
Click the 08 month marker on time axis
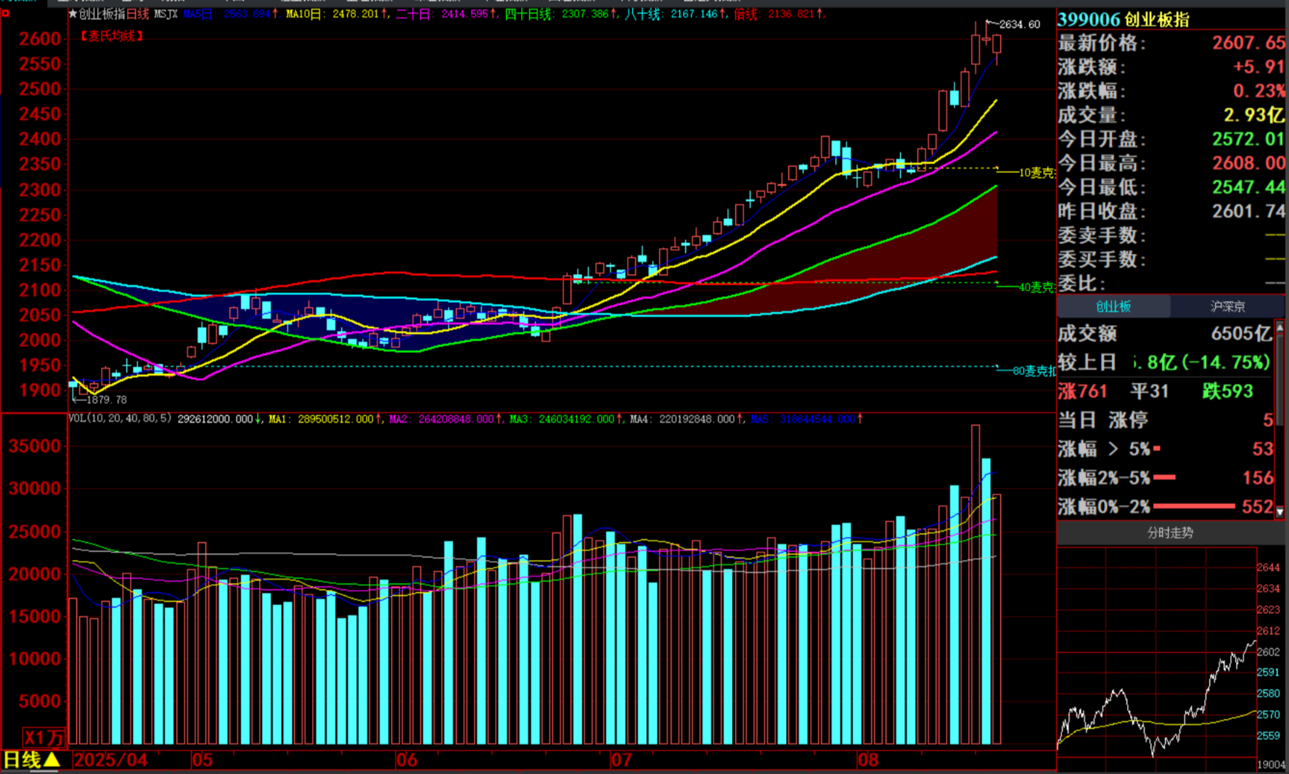pos(867,760)
